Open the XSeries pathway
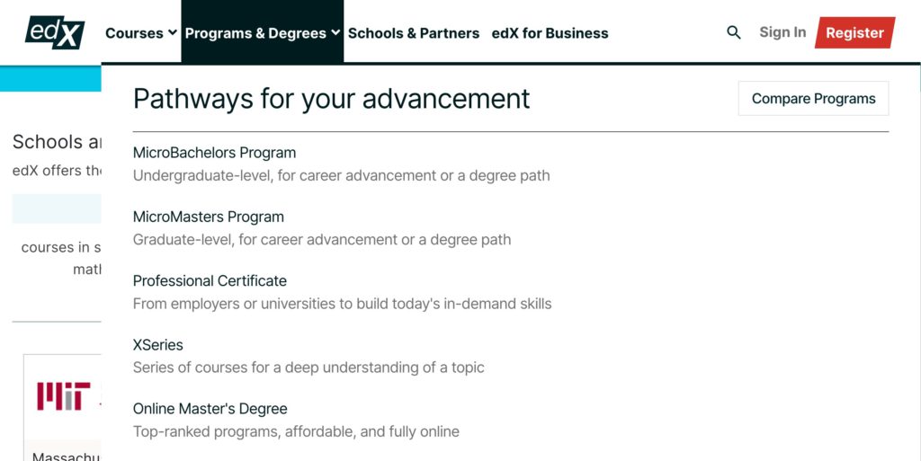 [158, 345]
